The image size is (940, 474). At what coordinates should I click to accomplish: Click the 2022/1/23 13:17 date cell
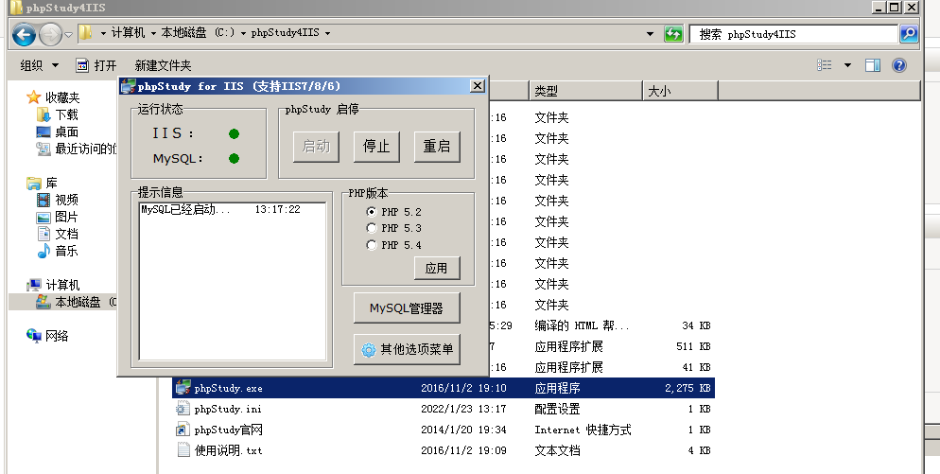(463, 410)
